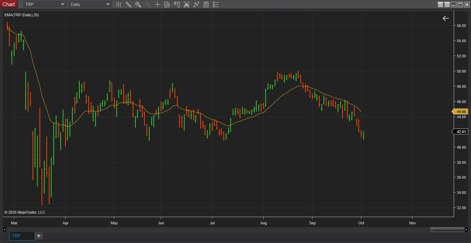Click the left instrument link button
The image size is (471, 243).
click(x=441, y=4)
